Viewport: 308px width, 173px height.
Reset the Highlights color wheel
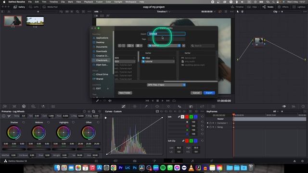73,122
